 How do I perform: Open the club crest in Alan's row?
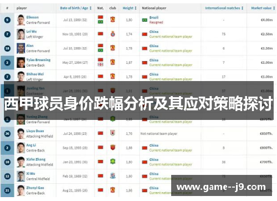click(112, 48)
